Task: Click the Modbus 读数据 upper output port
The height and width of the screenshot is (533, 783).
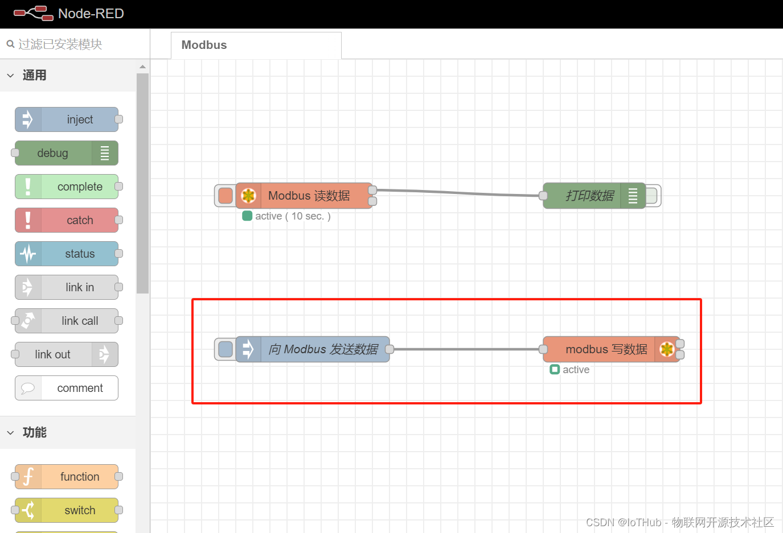Action: pyautogui.click(x=372, y=190)
